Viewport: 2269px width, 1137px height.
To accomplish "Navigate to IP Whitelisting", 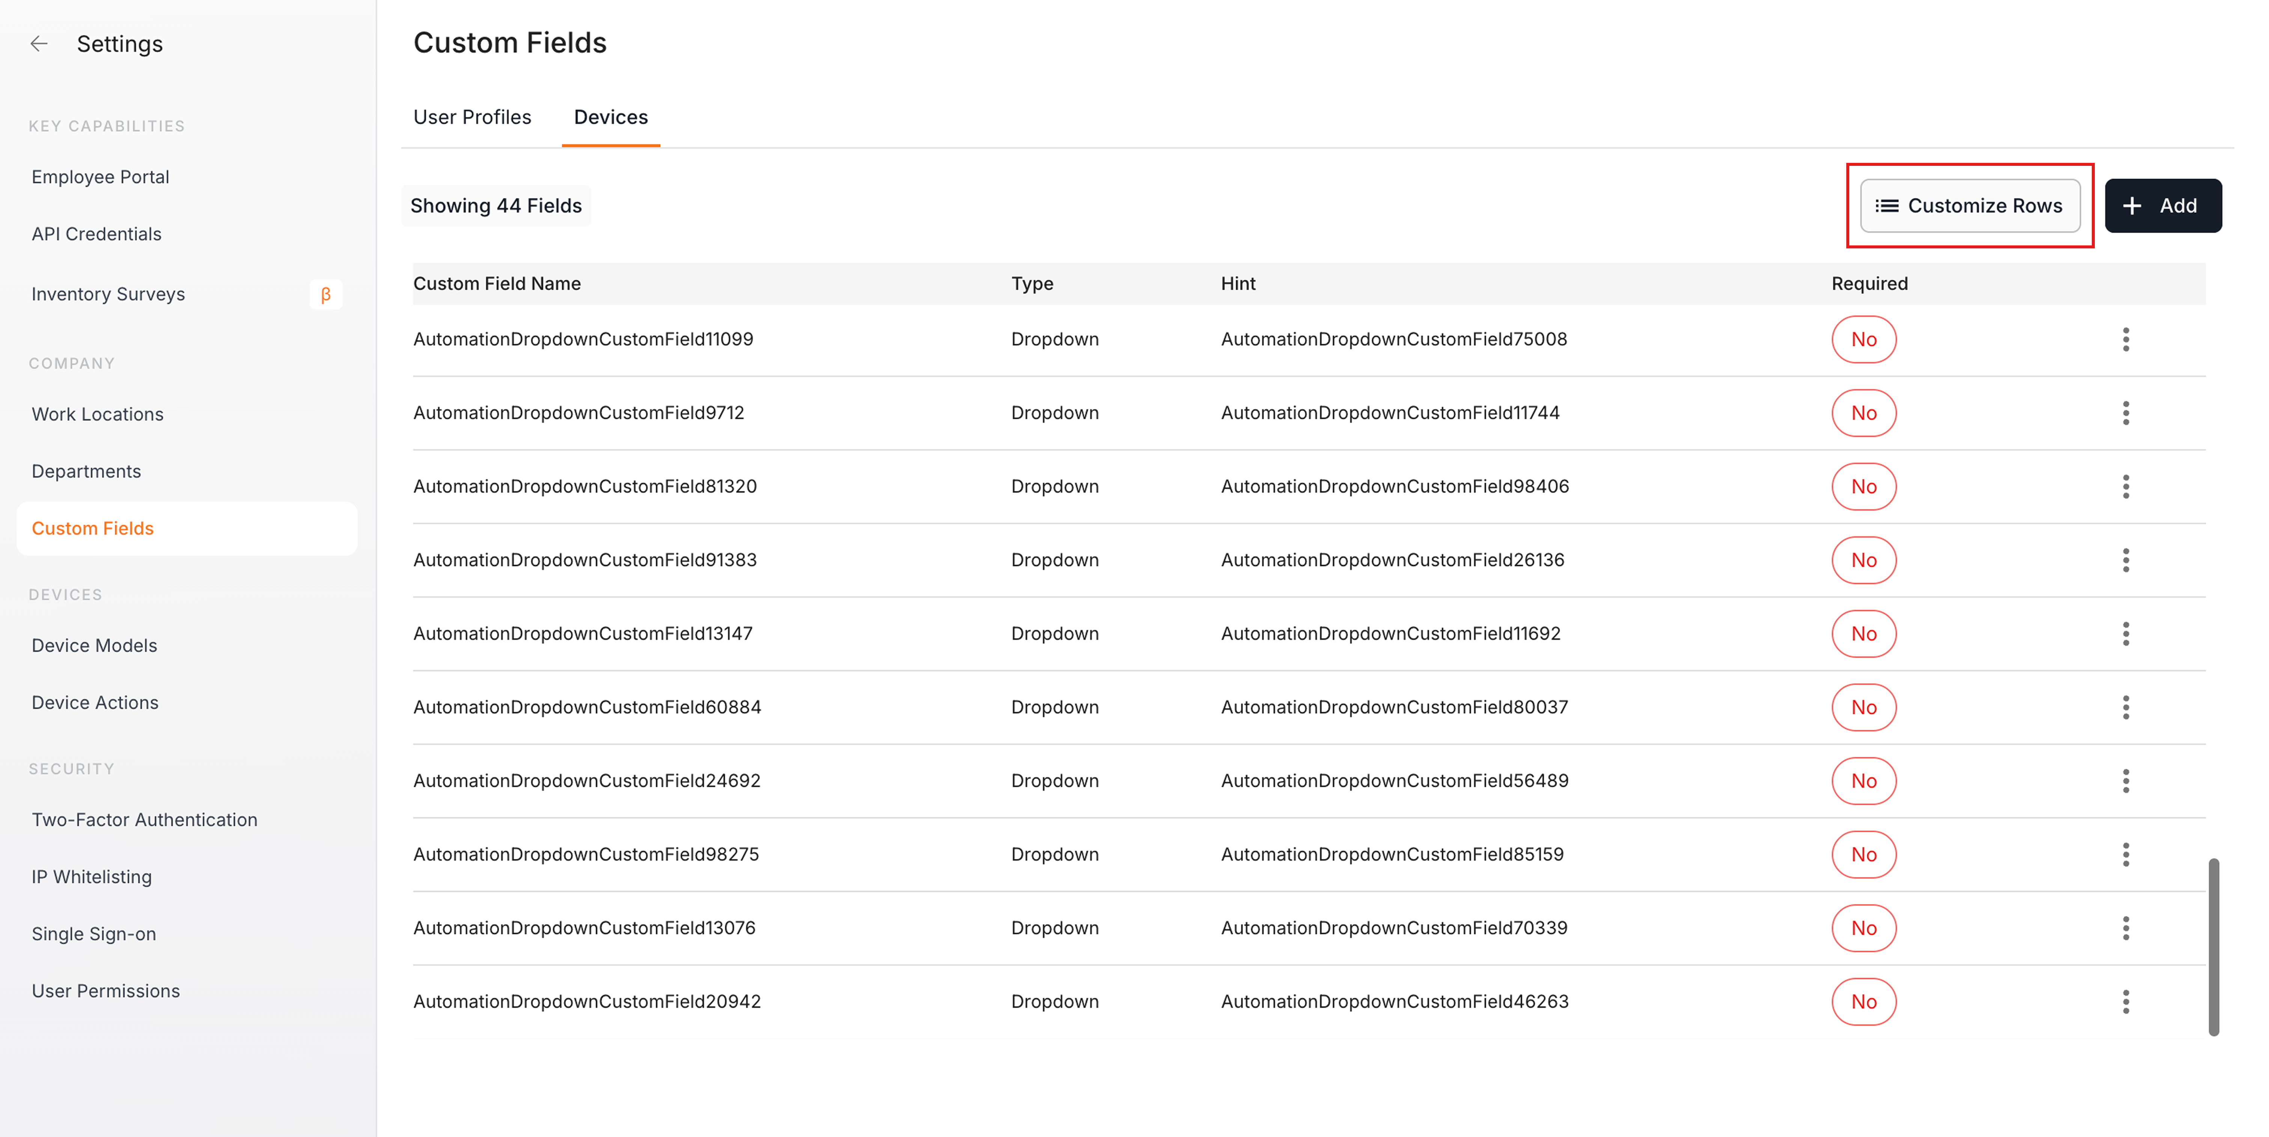I will point(92,877).
